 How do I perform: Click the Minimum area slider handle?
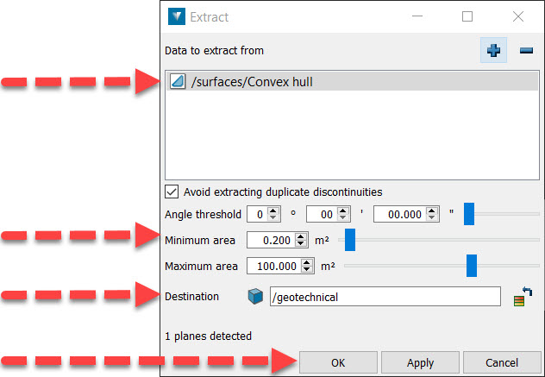pyautogui.click(x=350, y=240)
